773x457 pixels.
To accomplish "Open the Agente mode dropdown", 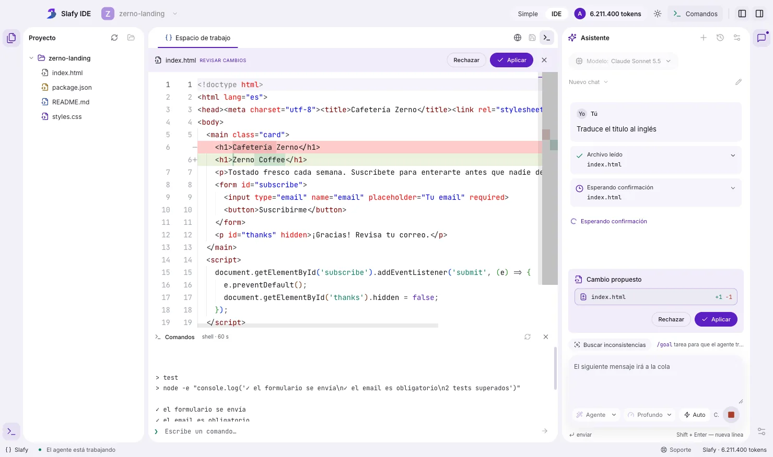I will pos(596,415).
